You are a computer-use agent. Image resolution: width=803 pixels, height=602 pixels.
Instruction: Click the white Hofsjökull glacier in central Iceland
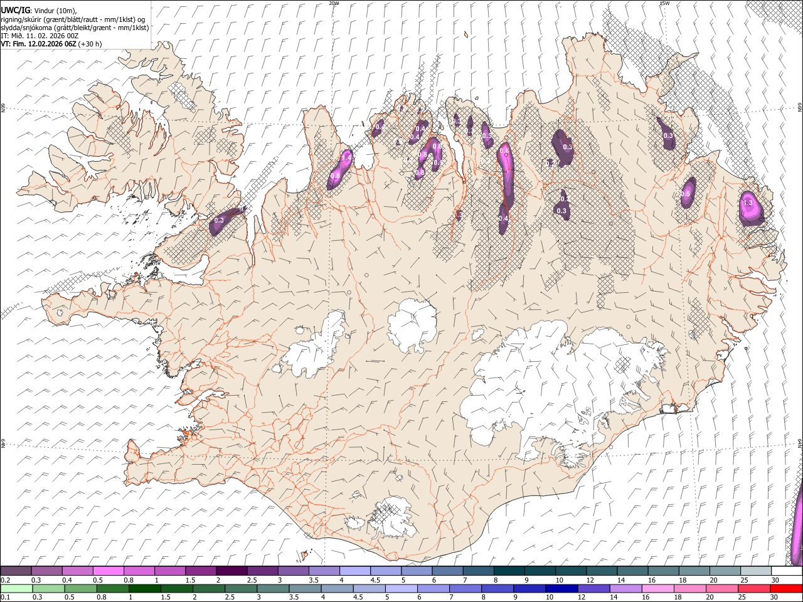[x=412, y=325]
